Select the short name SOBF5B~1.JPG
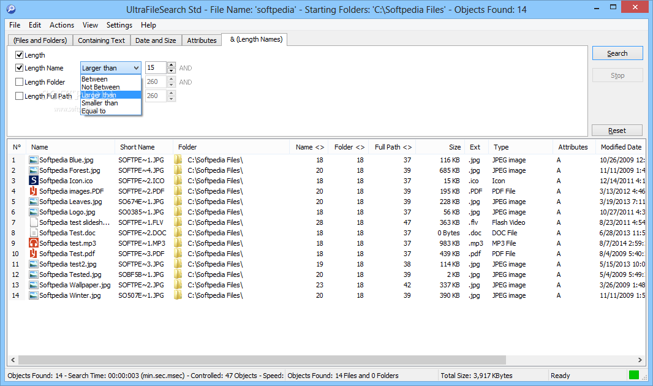This screenshot has width=653, height=386. tap(141, 274)
